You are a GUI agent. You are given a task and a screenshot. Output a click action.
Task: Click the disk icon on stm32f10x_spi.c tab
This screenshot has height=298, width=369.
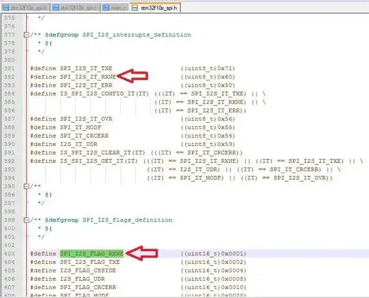pyautogui.click(x=56, y=8)
